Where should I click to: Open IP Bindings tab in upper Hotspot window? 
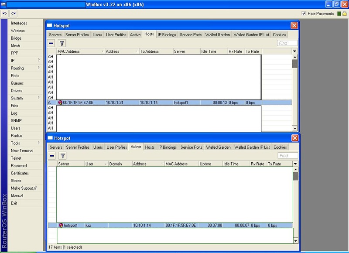click(x=167, y=35)
